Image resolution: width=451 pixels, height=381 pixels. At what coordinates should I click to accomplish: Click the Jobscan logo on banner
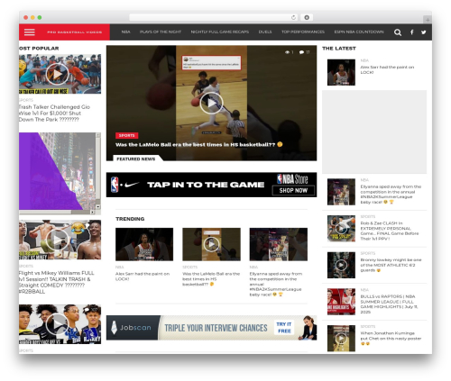[132, 328]
